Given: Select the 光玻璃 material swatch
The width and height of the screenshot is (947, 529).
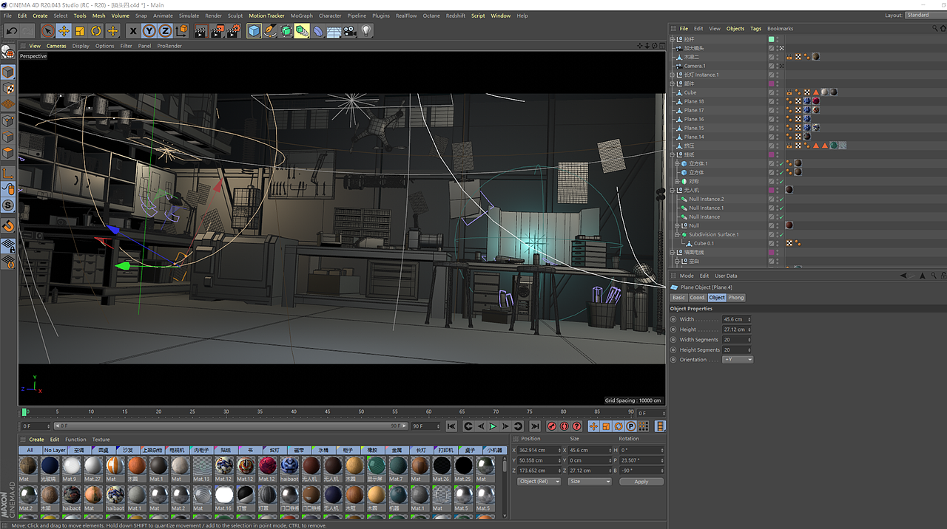Looking at the screenshot, I should tap(50, 466).
